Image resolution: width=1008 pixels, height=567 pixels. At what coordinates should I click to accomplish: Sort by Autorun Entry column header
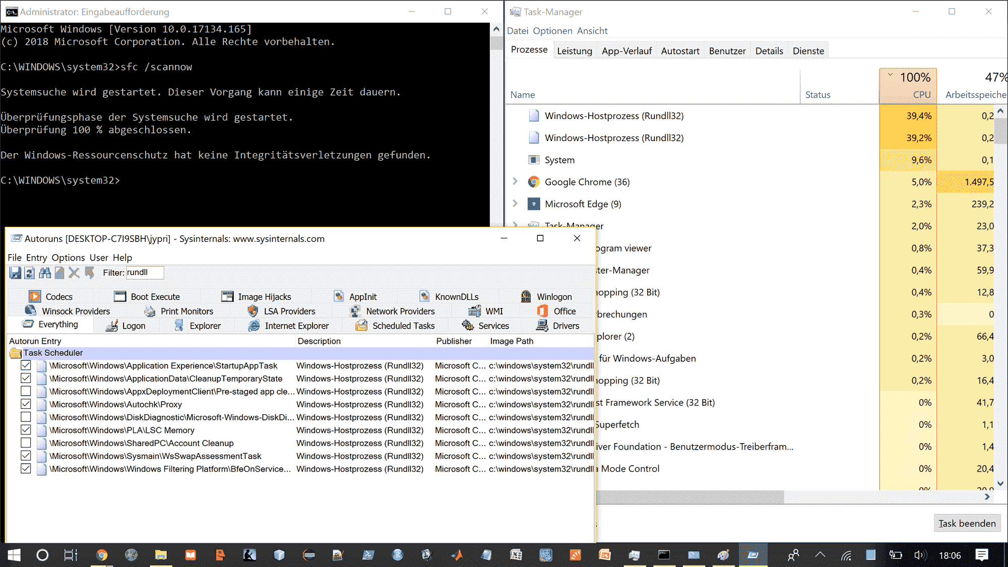tap(151, 341)
